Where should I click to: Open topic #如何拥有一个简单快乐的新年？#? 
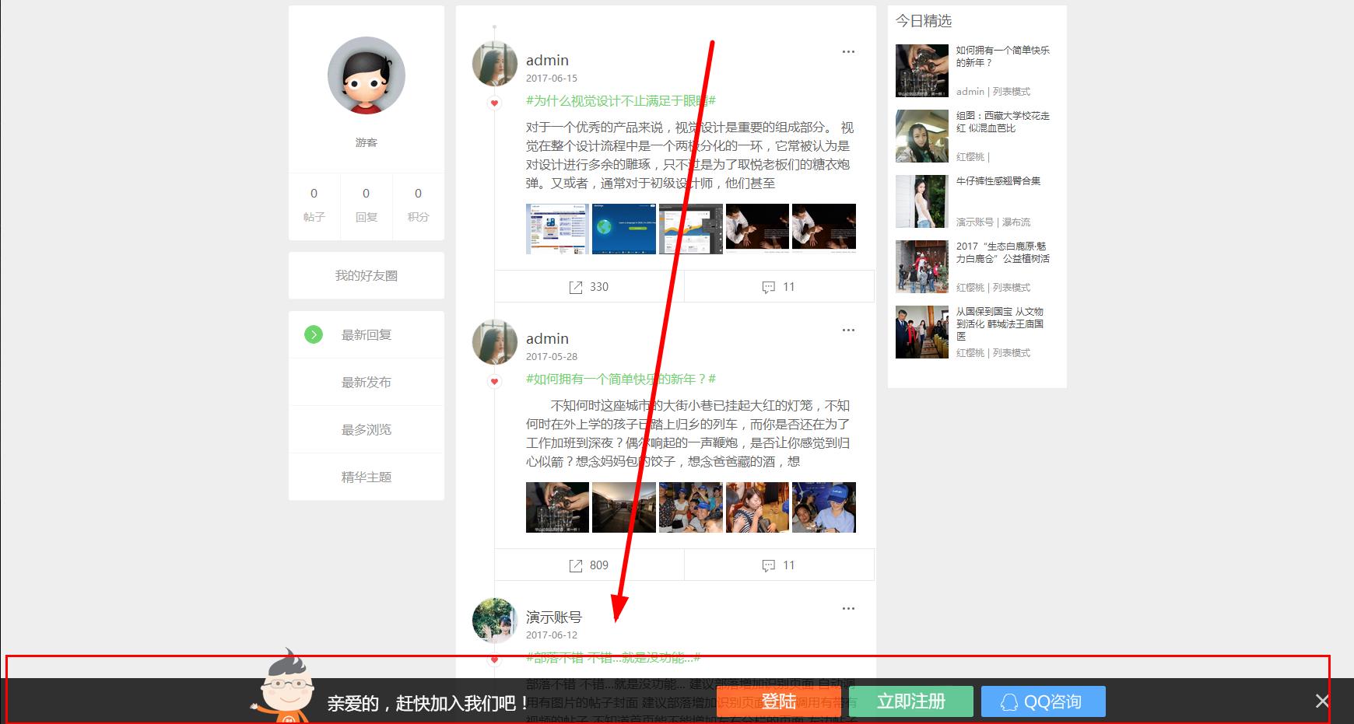621,379
